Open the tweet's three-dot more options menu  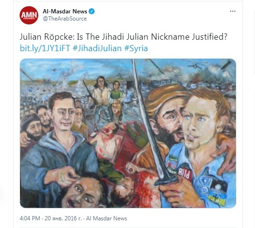pos(233,11)
